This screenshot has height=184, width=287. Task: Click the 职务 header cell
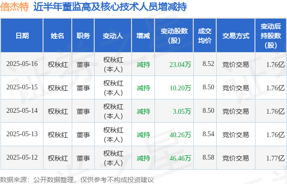point(83,36)
